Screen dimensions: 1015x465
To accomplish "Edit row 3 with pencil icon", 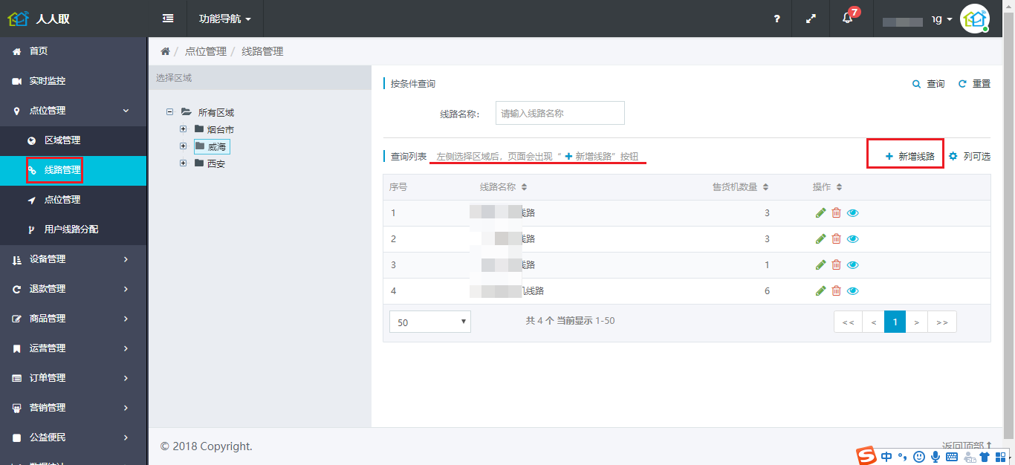I will click(x=820, y=265).
